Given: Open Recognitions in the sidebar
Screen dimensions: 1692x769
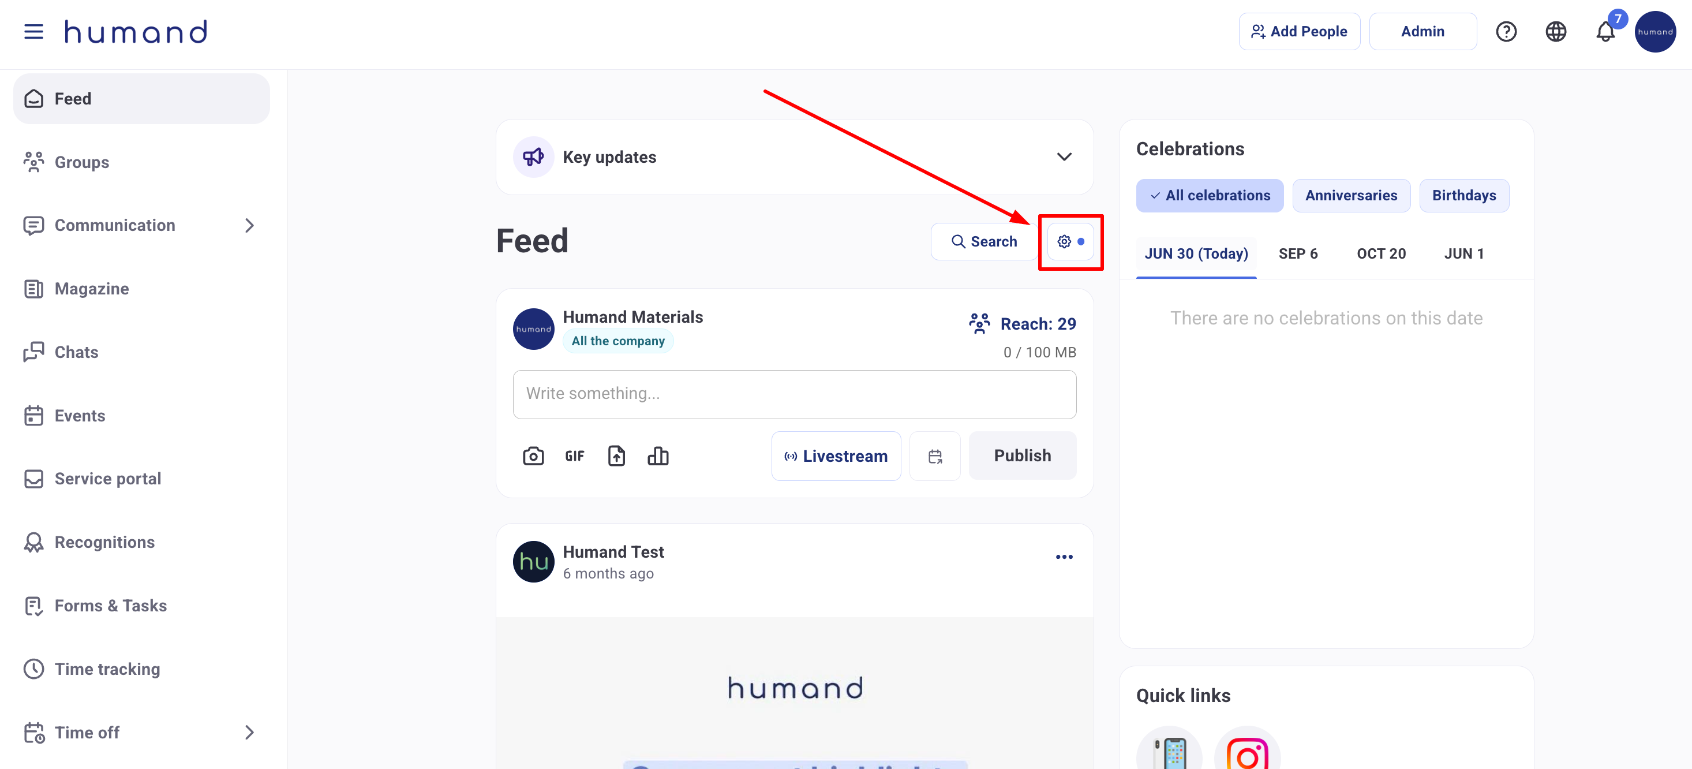Looking at the screenshot, I should (104, 542).
